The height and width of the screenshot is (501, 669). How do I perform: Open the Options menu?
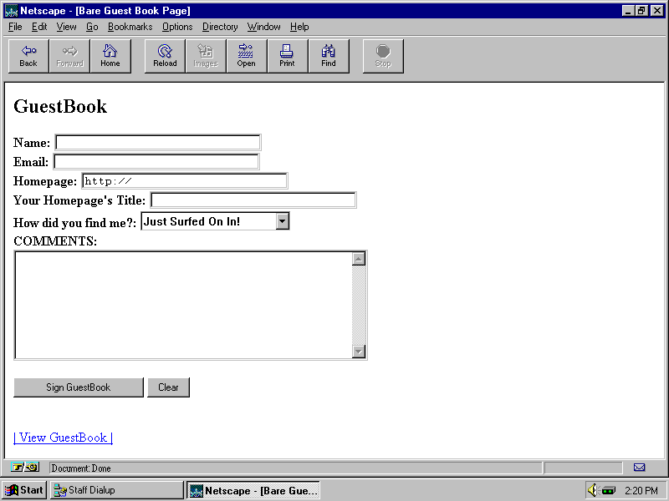point(177,27)
